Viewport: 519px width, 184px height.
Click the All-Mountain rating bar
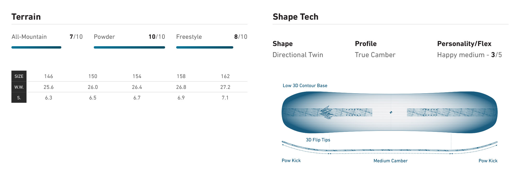click(36, 47)
